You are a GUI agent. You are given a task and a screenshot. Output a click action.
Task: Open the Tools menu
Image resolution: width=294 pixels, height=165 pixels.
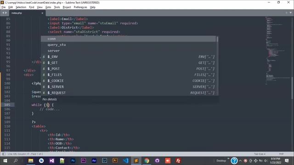pos(57,7)
